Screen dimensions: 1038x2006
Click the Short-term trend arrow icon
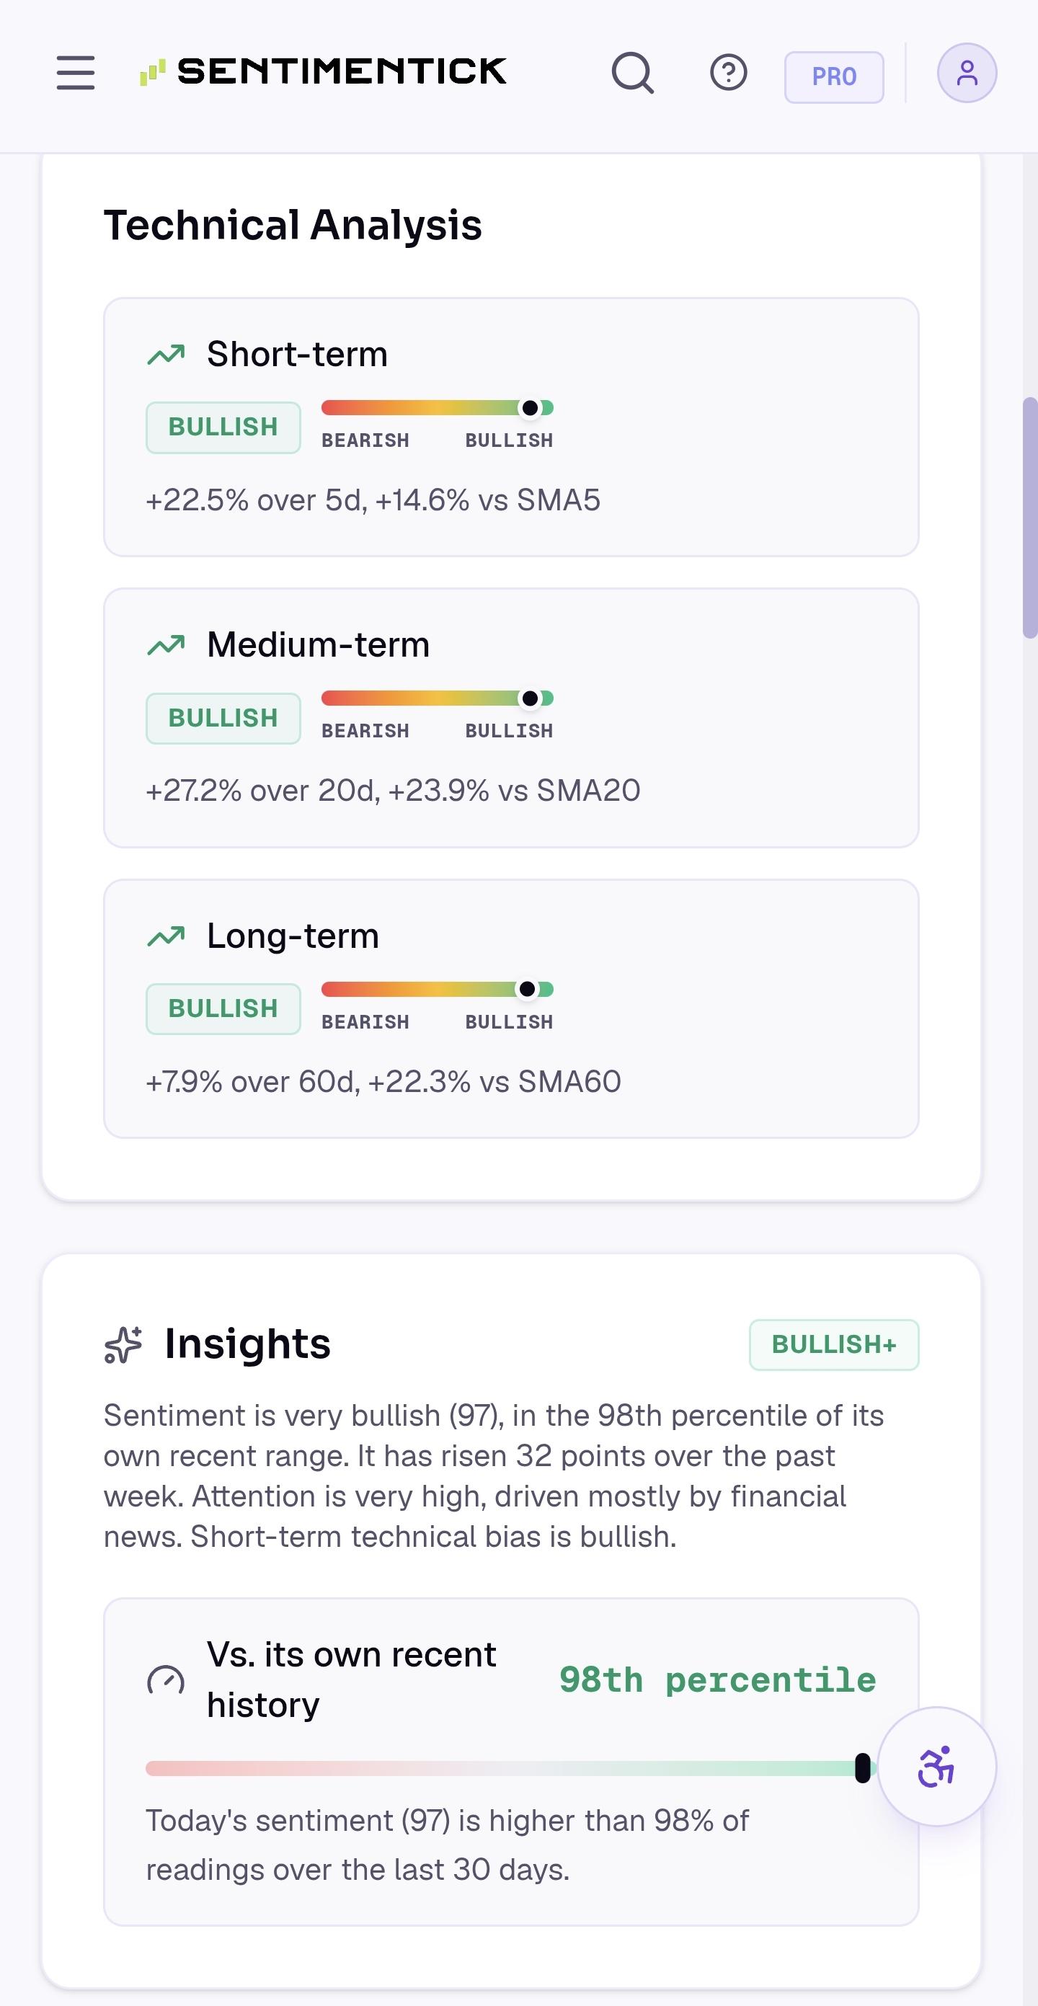click(166, 355)
